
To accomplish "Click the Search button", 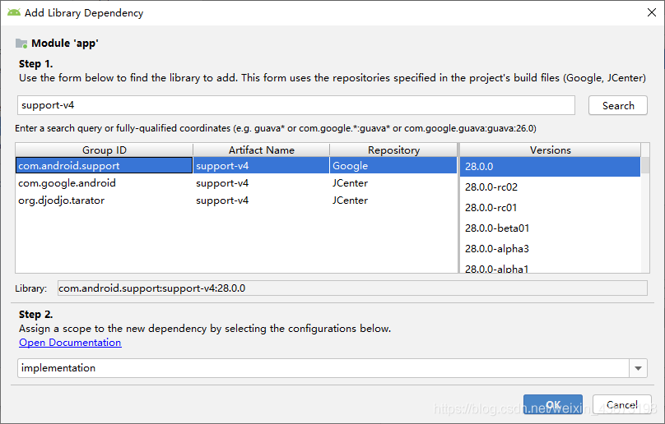I will [x=618, y=105].
